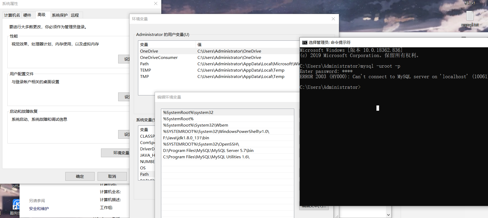
Task: Select the NUMBER_OF_PROCESSORS system variable row
Action: [x=147, y=161]
